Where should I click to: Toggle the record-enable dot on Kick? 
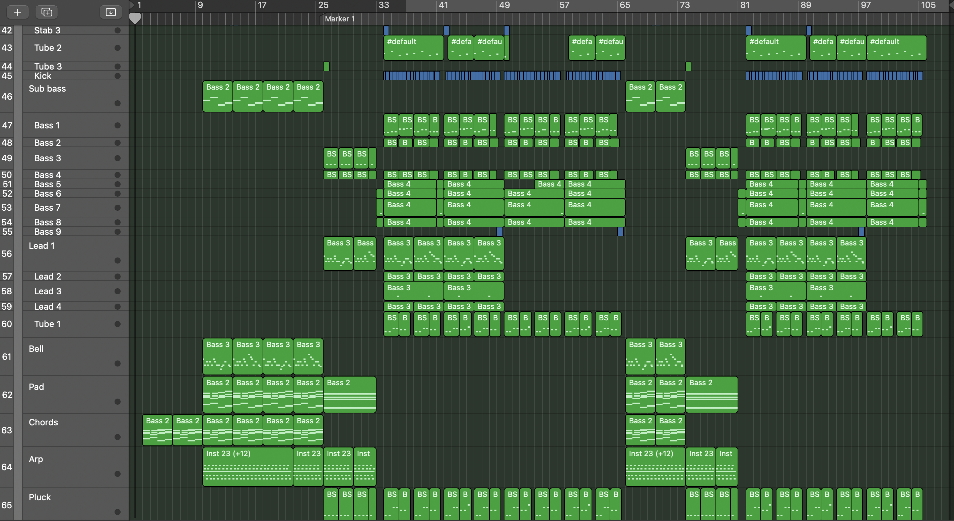tap(117, 76)
